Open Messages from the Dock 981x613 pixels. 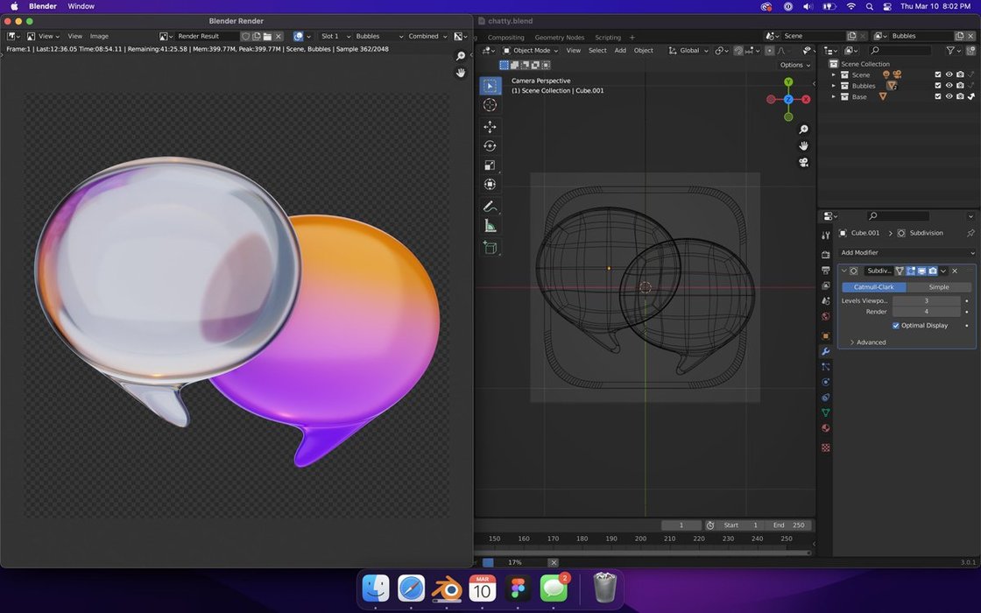[x=554, y=588]
